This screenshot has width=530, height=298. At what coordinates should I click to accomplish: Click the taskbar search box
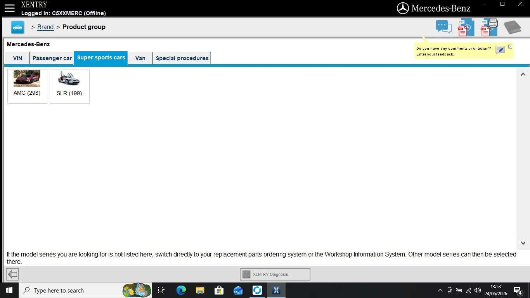(x=85, y=290)
